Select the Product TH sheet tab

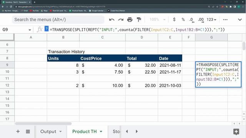coord(85,131)
